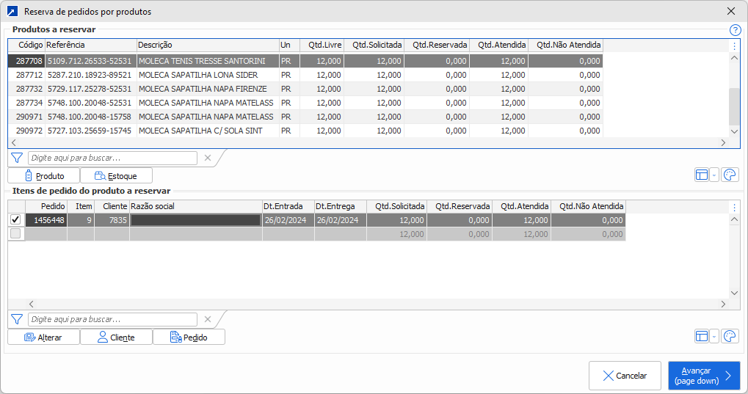Click the Qtd.Livre column header
This screenshot has height=394, width=748.
(x=322, y=45)
